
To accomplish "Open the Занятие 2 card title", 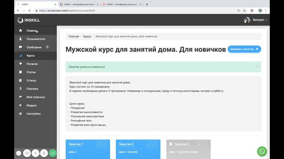I will pos(126,144).
